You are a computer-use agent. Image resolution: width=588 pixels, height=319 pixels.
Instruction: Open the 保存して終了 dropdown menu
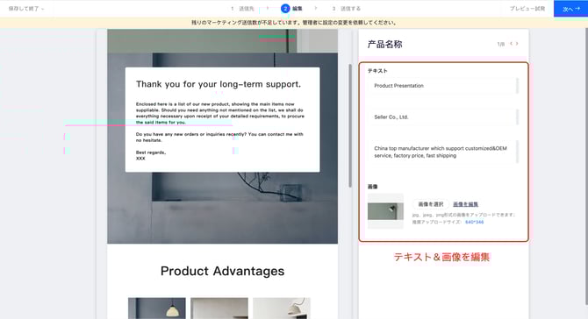coord(26,9)
